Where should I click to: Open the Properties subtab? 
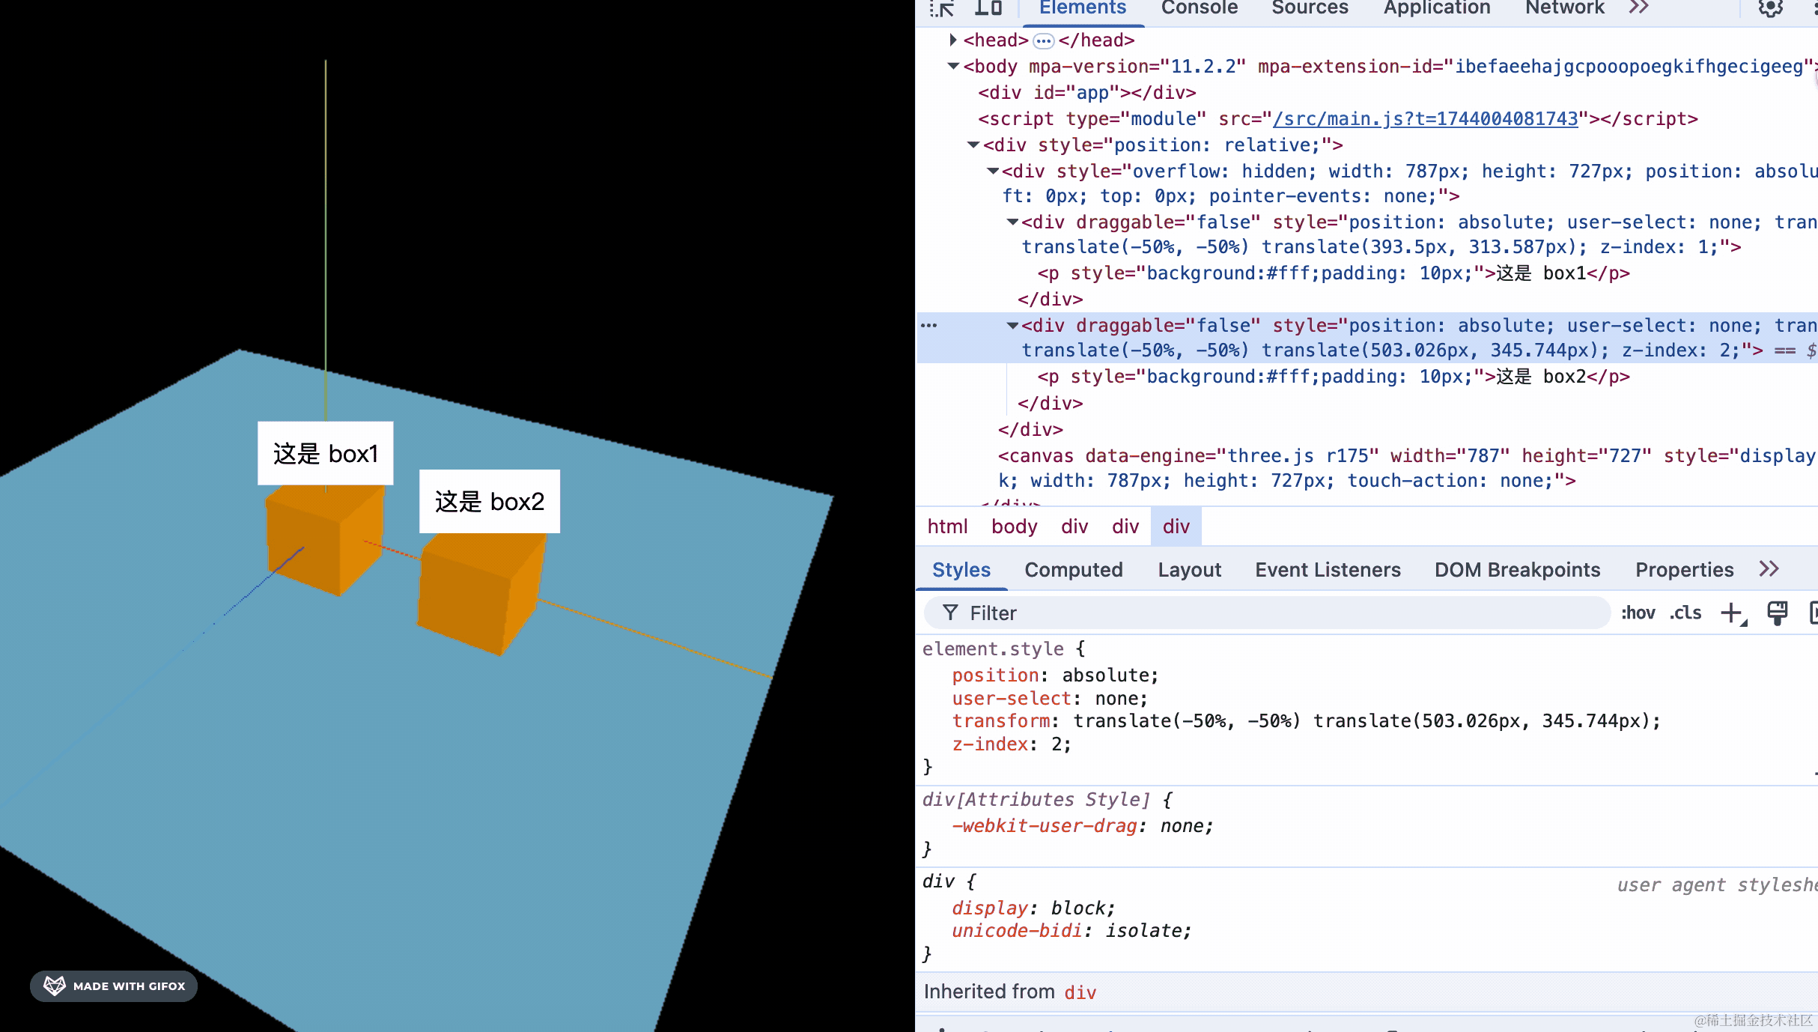[x=1684, y=570]
